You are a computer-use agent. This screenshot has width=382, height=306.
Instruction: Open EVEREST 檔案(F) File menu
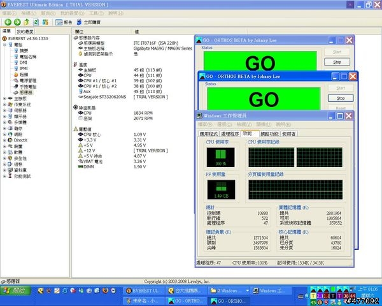click(10, 13)
